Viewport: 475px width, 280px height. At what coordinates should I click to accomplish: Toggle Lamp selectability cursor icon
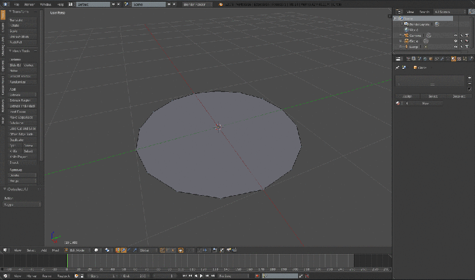[x=461, y=47]
